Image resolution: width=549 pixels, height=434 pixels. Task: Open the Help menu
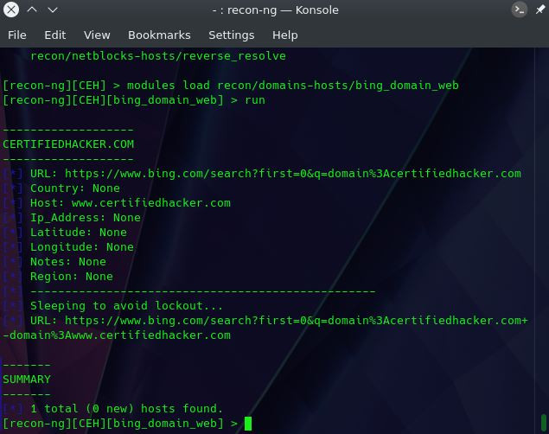(x=285, y=35)
